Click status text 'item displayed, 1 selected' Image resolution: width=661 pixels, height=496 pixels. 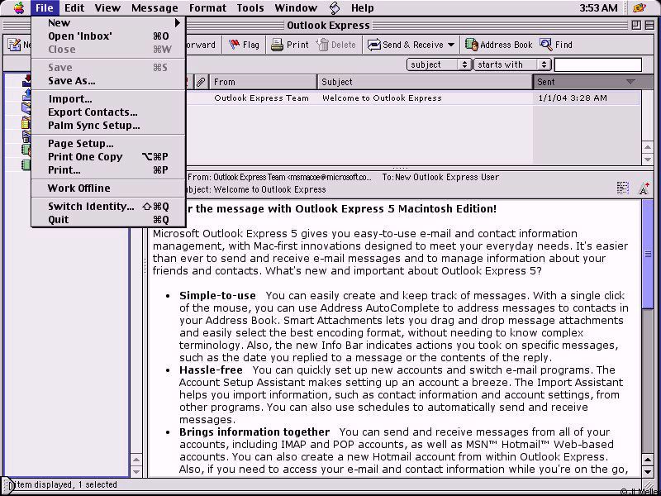tap(66, 484)
